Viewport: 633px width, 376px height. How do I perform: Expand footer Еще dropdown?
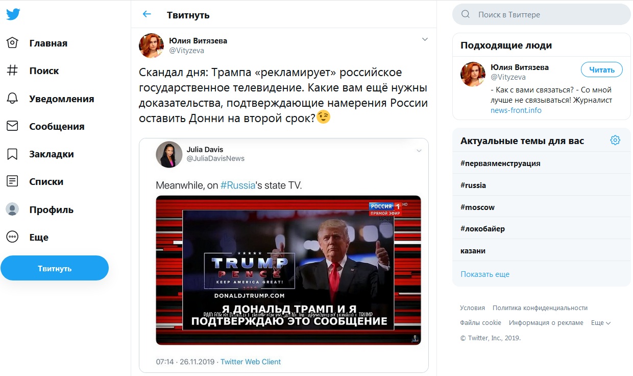point(601,323)
